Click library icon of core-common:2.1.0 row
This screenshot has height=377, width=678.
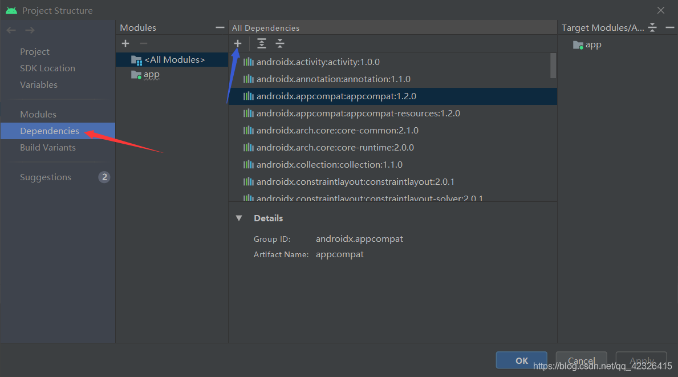coord(248,130)
